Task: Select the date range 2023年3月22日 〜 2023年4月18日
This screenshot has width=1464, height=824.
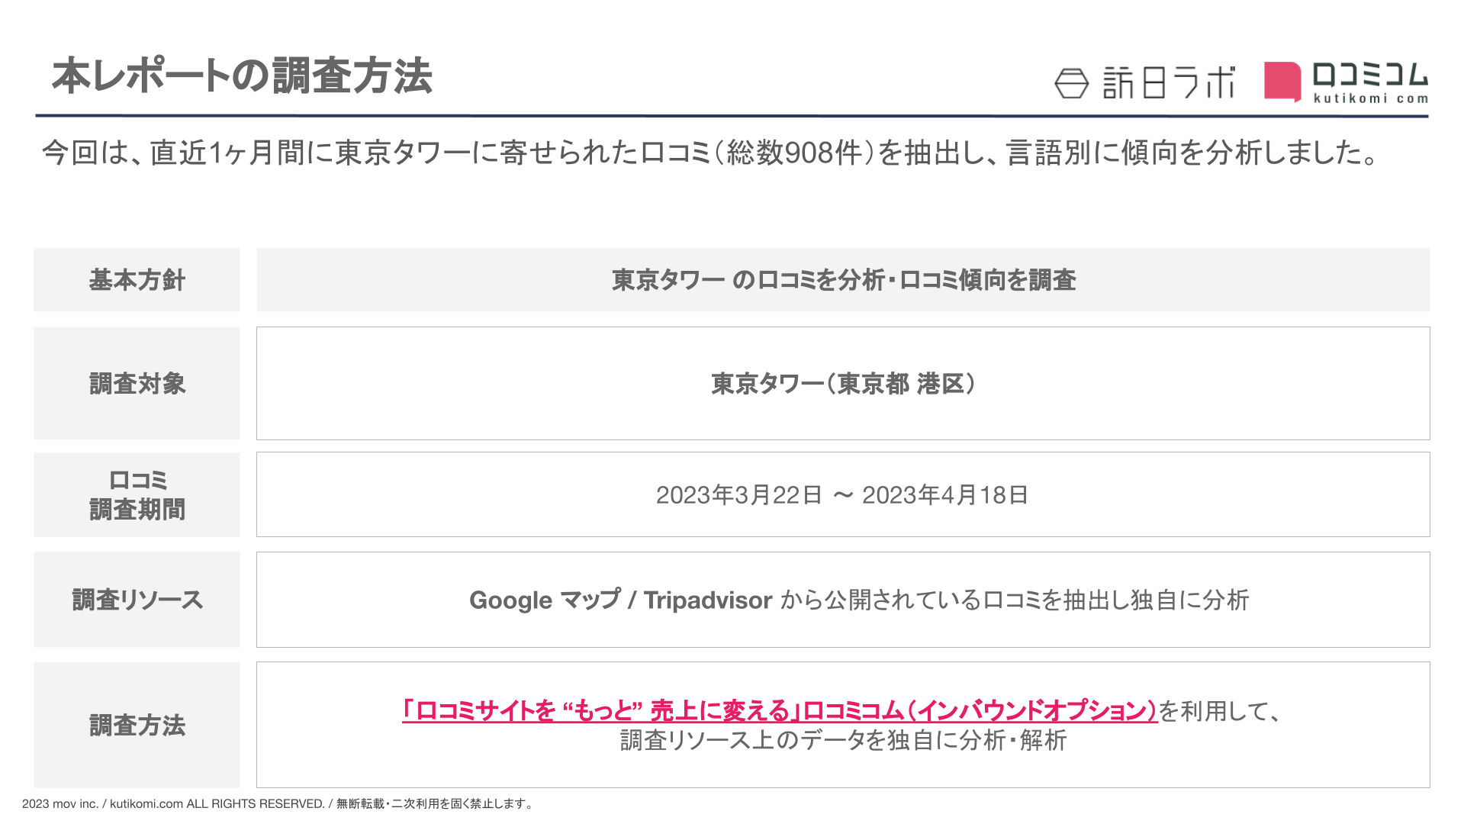Action: tap(842, 495)
